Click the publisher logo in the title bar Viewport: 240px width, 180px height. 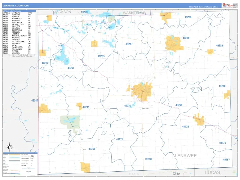pyautogui.click(x=227, y=5)
